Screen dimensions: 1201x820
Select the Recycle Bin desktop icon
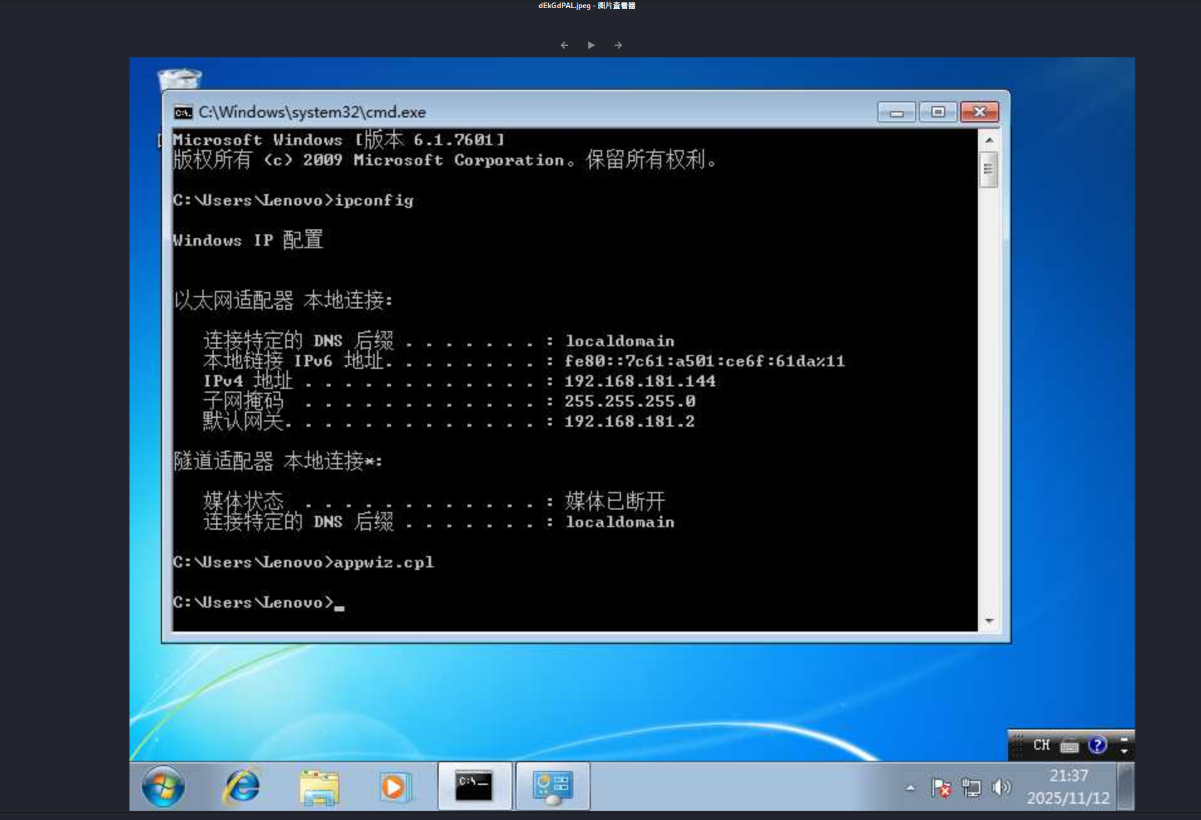[180, 79]
